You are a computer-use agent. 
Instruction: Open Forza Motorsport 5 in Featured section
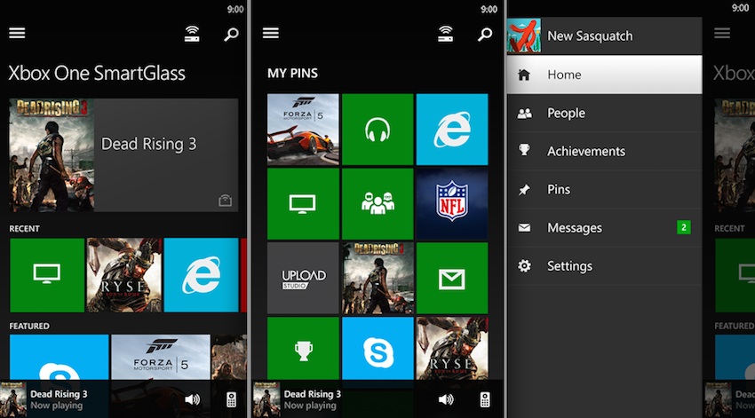[161, 357]
